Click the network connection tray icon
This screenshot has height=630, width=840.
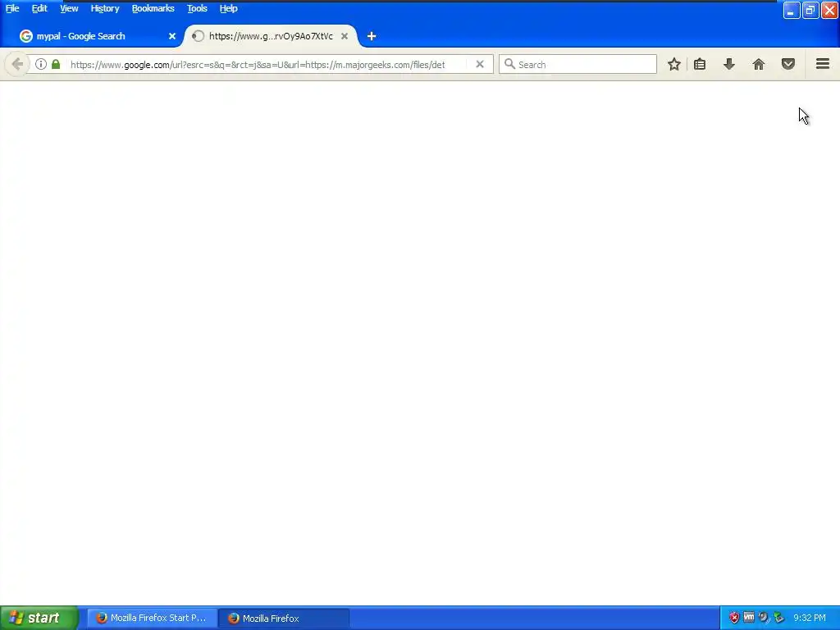[x=778, y=618]
